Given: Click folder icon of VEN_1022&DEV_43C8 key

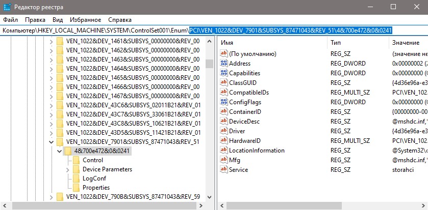Looking at the screenshot, I should (x=60, y=124).
